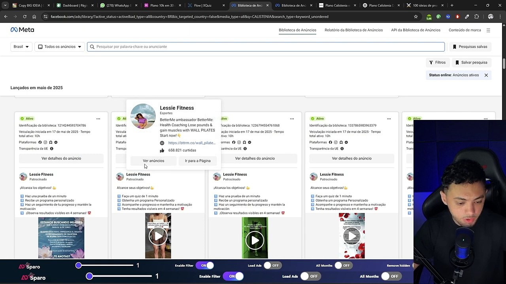Image resolution: width=506 pixels, height=284 pixels.
Task: Open three-dot menu of ad 1236794554761868
Action: tap(292, 119)
